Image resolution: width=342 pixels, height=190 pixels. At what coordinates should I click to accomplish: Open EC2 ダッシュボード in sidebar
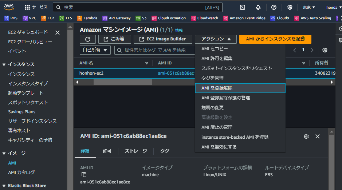(28, 32)
